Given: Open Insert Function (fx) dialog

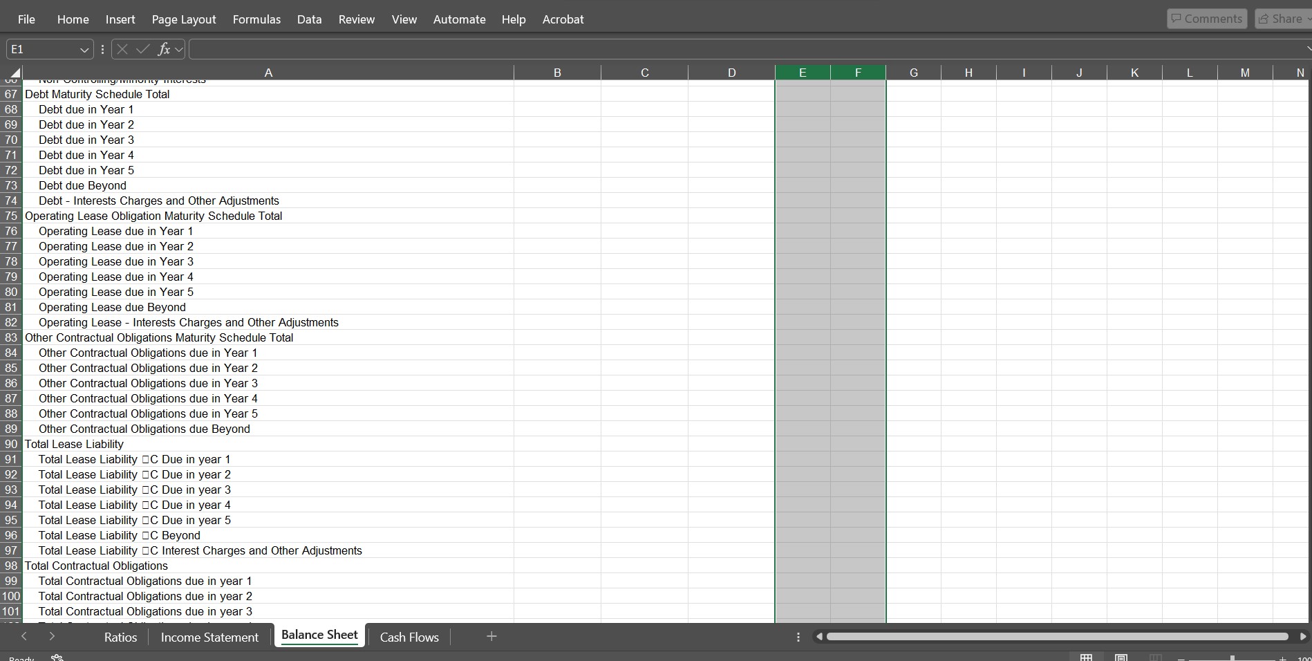Looking at the screenshot, I should click(x=164, y=49).
